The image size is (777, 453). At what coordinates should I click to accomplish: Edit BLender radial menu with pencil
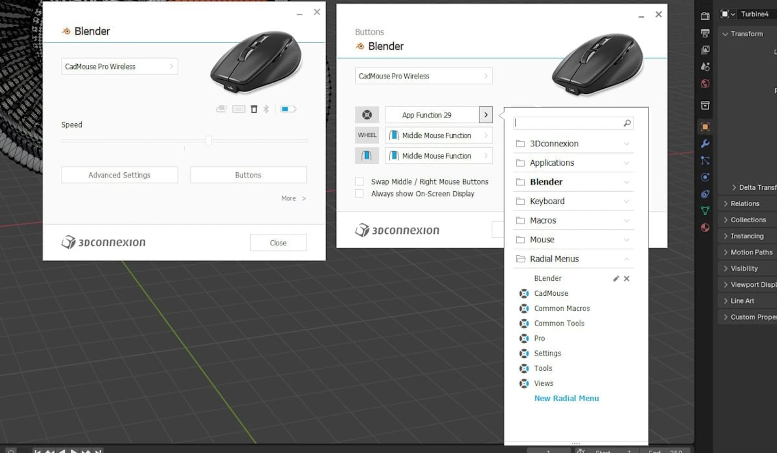616,278
